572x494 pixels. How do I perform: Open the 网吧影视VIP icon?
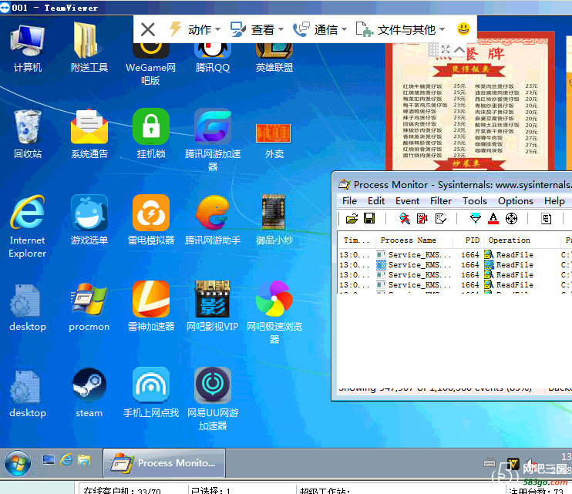[213, 306]
